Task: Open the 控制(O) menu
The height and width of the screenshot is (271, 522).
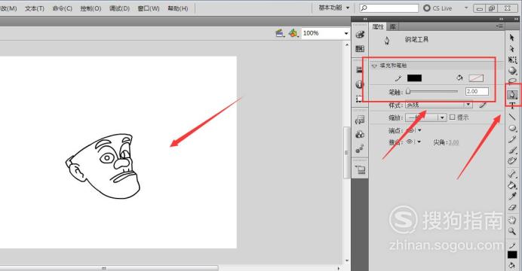Action: [x=91, y=8]
